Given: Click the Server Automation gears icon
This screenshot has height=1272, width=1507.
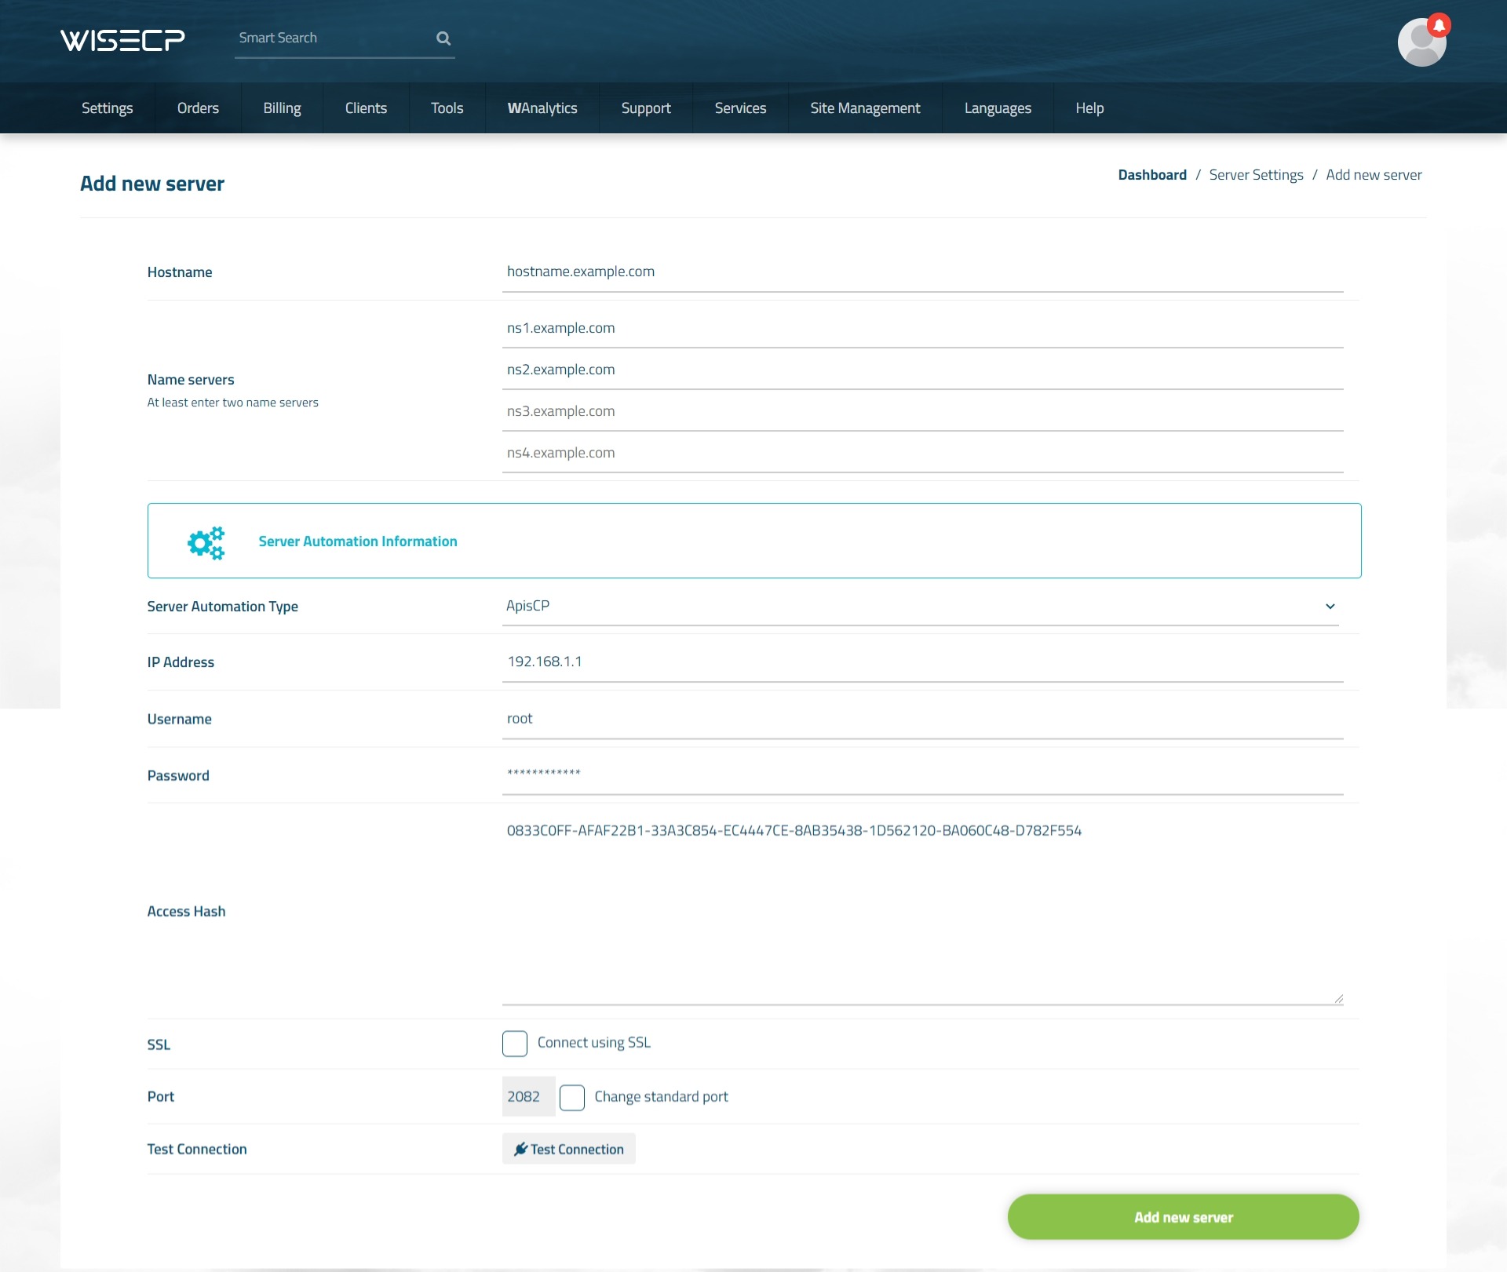Looking at the screenshot, I should (206, 542).
